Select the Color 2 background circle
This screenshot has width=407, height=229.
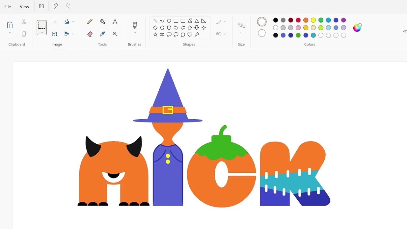pos(262,33)
